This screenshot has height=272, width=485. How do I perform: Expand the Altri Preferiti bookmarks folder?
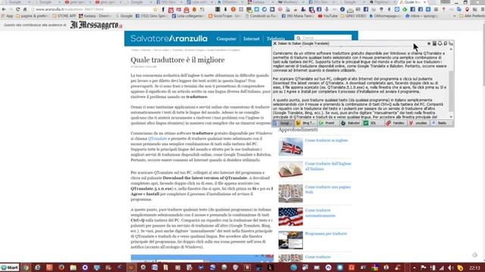coord(472,16)
